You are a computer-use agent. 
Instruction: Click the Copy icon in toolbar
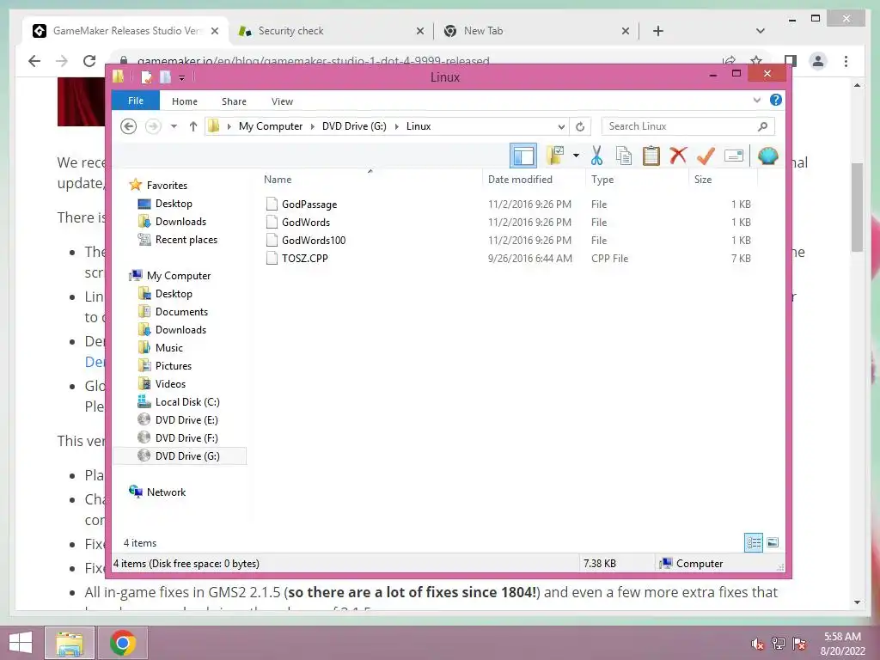tap(624, 156)
